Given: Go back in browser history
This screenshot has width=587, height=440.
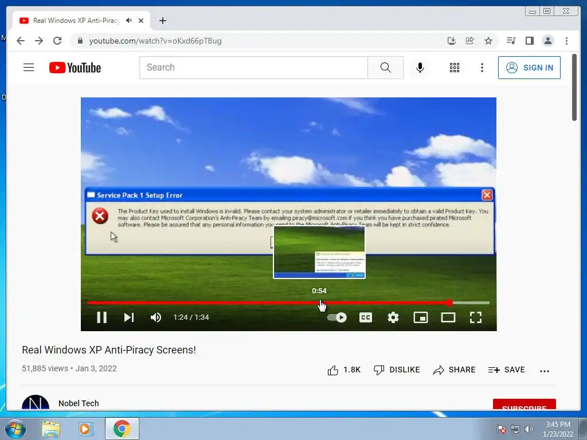Looking at the screenshot, I should 21,41.
